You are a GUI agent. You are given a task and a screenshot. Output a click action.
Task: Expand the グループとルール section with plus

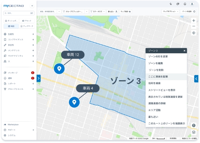33,89
